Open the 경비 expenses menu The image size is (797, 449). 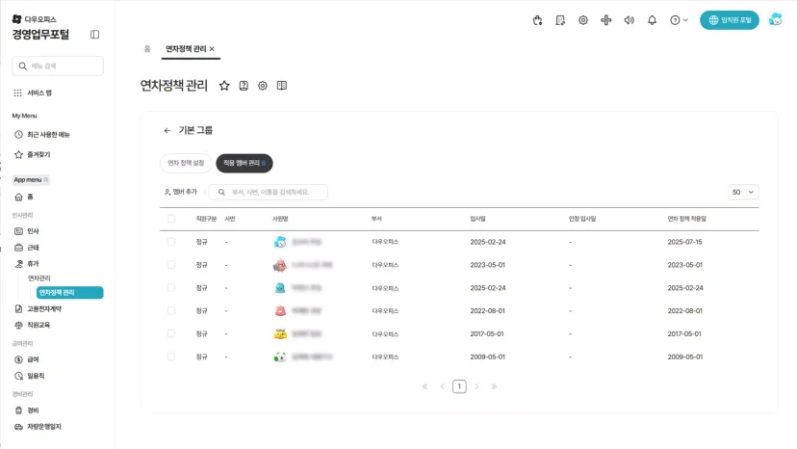(27, 410)
